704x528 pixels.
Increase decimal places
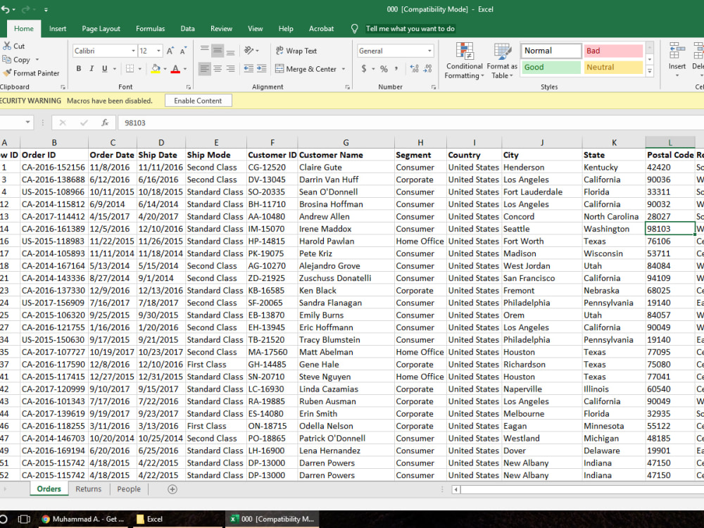point(414,69)
